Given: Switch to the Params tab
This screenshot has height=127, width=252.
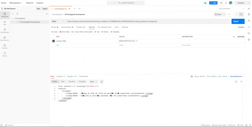Looking at the screenshot, I should click(x=55, y=27).
